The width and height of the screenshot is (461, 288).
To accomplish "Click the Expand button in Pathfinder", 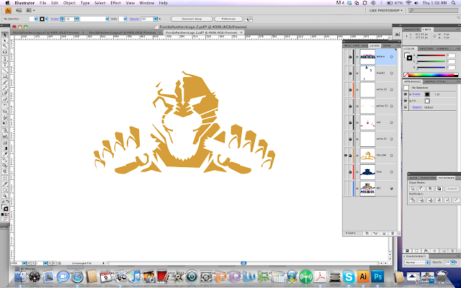I will (x=452, y=189).
